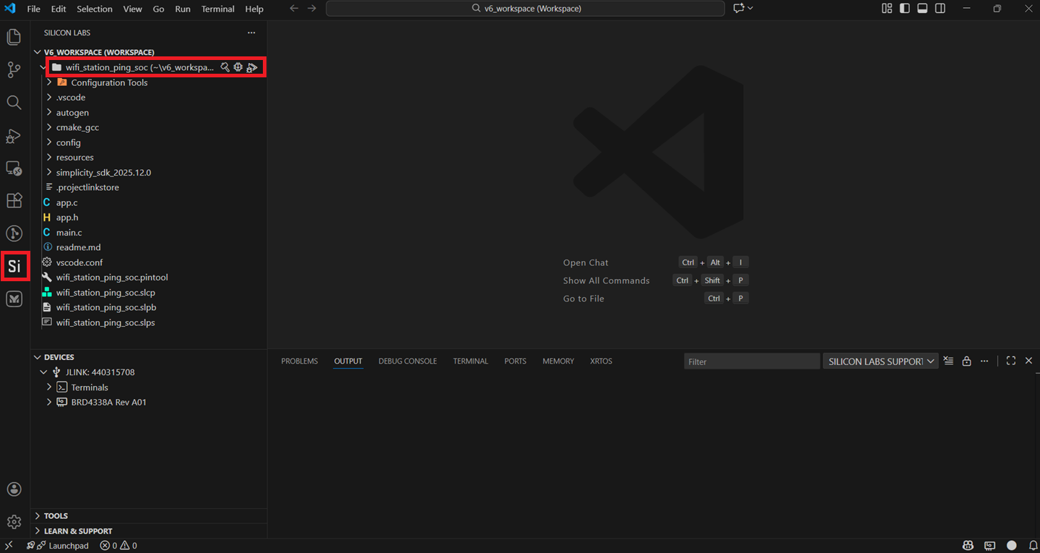Toggle the Secondary Side Bar visibility
Viewport: 1040px width, 553px height.
[940, 8]
